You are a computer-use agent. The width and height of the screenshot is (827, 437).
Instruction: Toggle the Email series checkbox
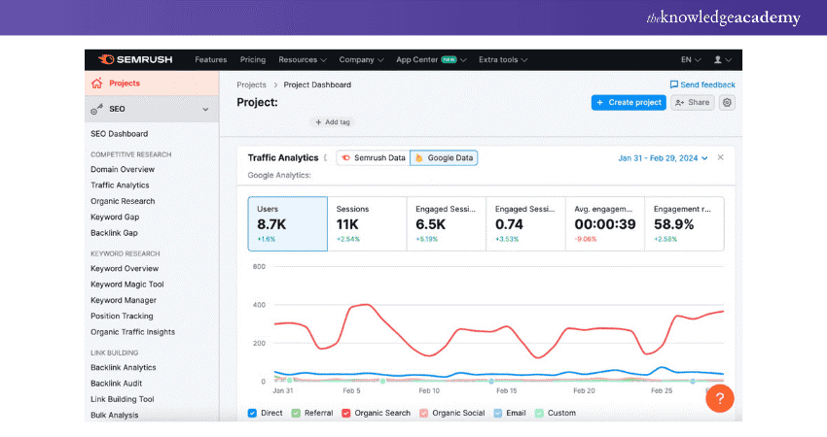(498, 413)
